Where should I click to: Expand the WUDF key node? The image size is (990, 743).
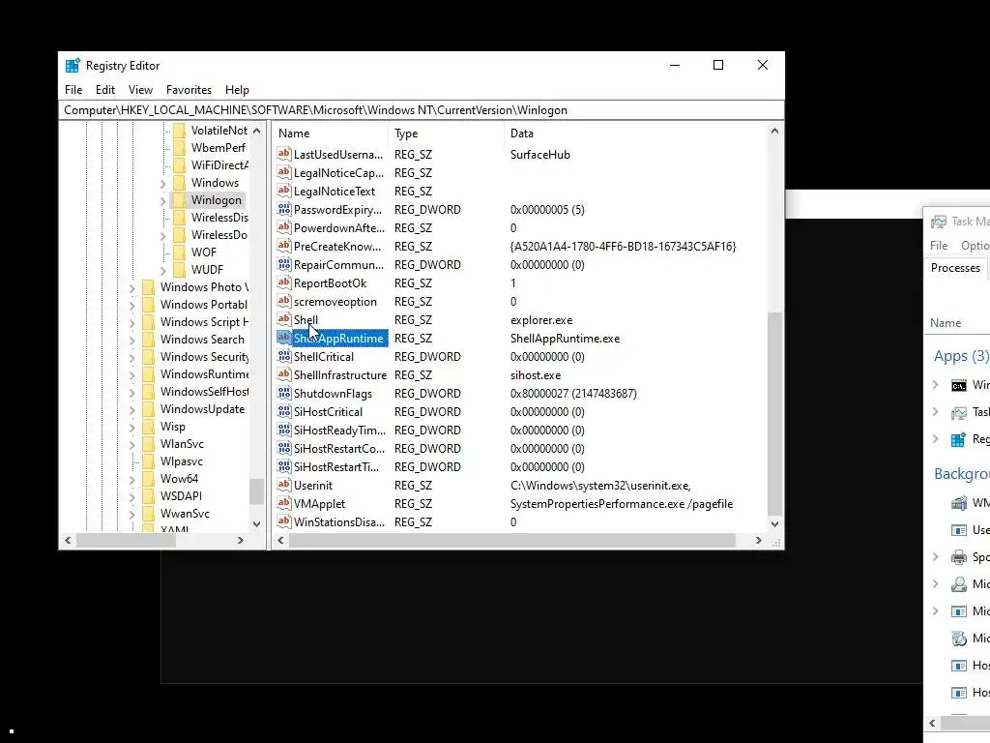[x=162, y=271]
